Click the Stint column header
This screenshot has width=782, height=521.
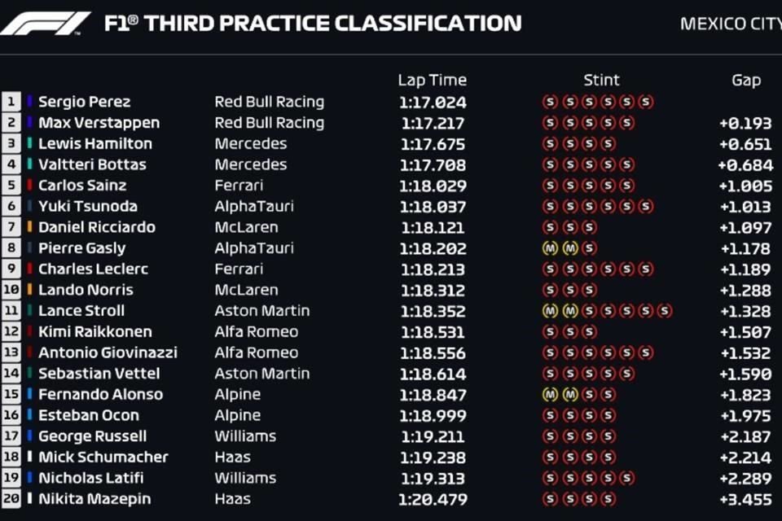point(601,80)
